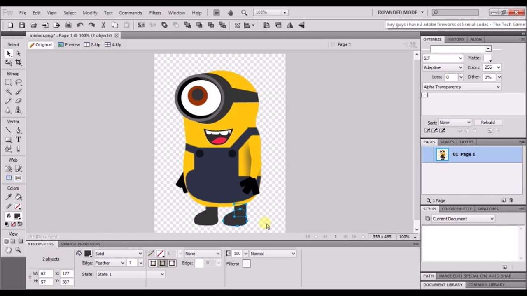Open the Modify menu
This screenshot has height=296, width=527.
[x=90, y=13]
